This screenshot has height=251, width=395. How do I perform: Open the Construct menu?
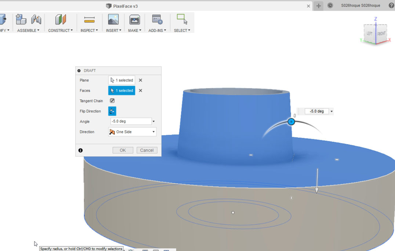[x=61, y=30]
